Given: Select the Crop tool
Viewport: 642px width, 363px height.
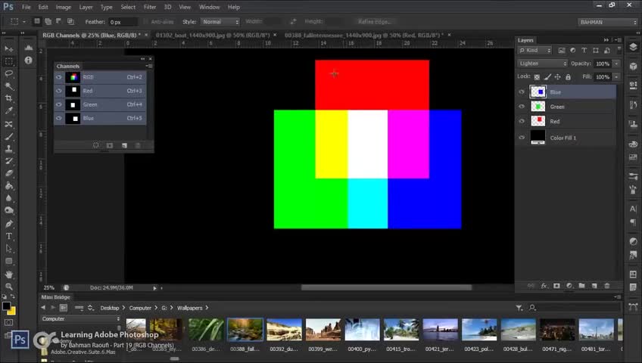Looking at the screenshot, I should click(8, 98).
